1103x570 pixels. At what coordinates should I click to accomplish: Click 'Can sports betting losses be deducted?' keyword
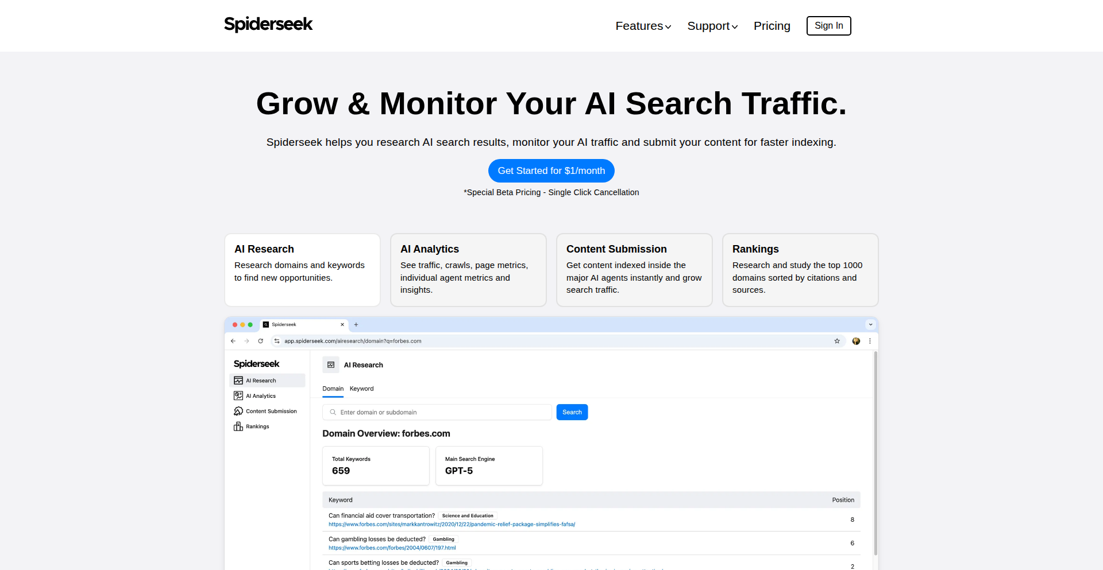click(384, 563)
